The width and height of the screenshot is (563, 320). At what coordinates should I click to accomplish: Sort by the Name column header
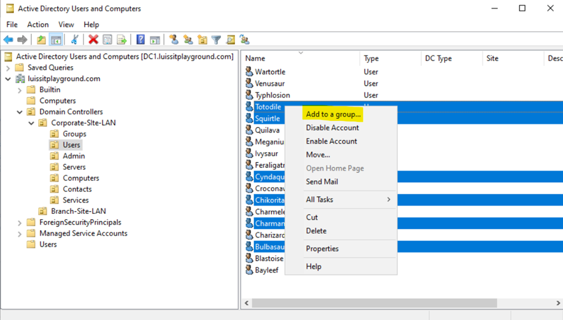click(301, 58)
